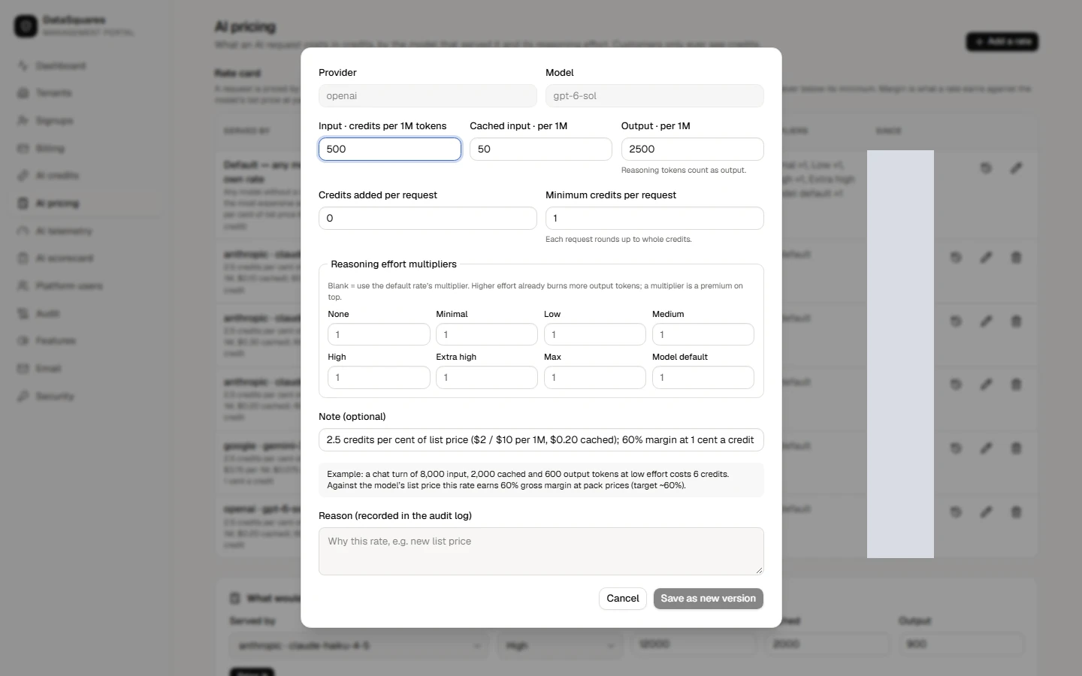Click the Billing icon in the sidebar

(x=23, y=148)
